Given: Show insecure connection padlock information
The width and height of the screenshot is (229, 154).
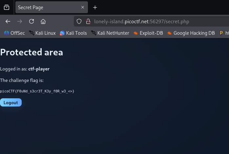Looking at the screenshot, I should coord(88,21).
